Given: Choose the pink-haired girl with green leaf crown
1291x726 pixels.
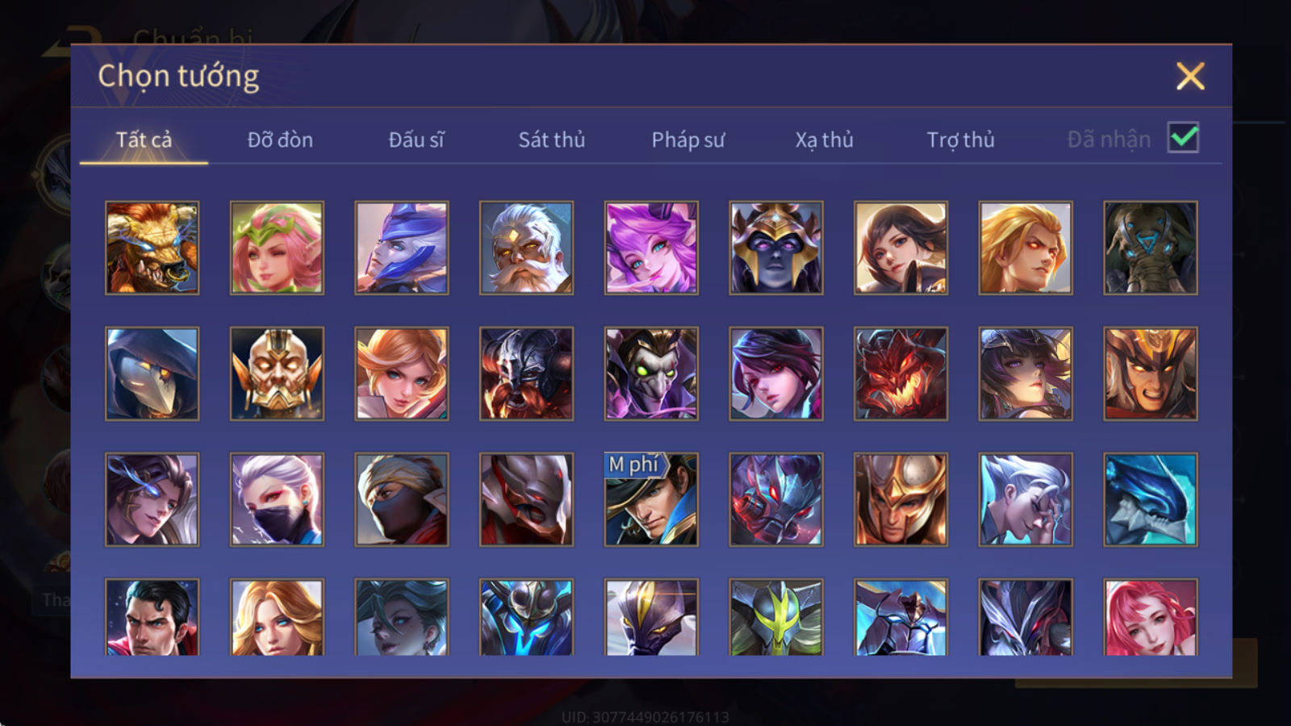Looking at the screenshot, I should [x=277, y=248].
